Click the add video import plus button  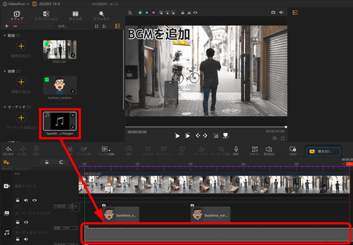(x=21, y=46)
